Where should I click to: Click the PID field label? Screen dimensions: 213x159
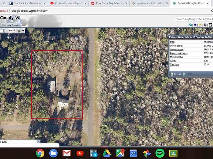(172, 42)
